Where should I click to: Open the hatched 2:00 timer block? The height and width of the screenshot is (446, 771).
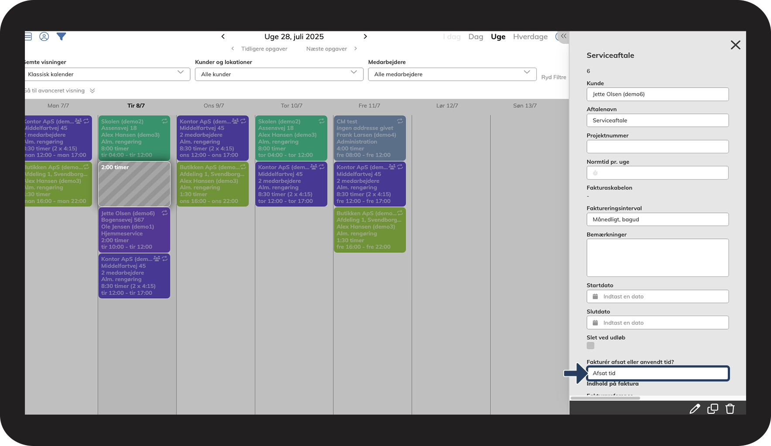[134, 184]
